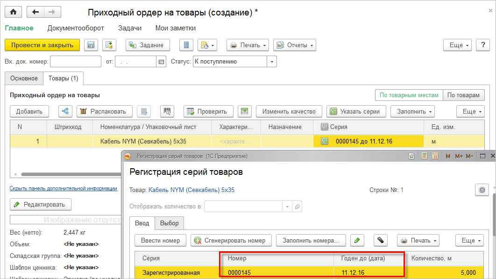
Task: Open the Документооборот menu section
Action: pyautogui.click(x=76, y=28)
